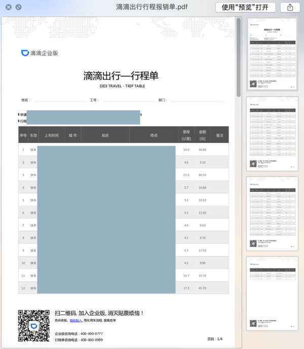Click the 车型 column header

click(x=33, y=135)
